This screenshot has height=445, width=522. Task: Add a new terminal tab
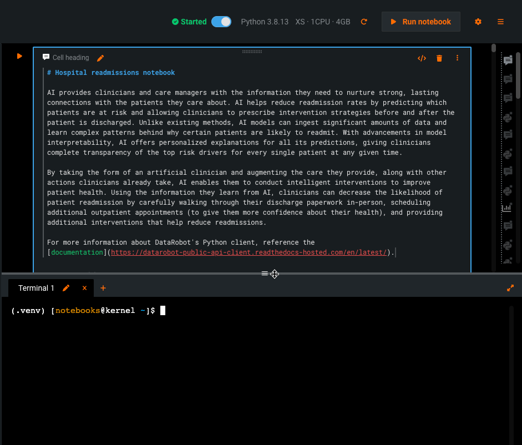[x=103, y=288]
